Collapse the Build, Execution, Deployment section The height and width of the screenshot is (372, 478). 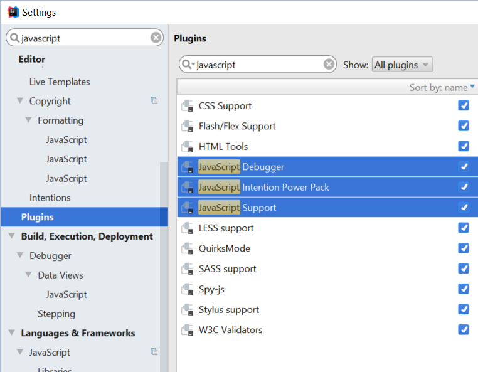(12, 236)
